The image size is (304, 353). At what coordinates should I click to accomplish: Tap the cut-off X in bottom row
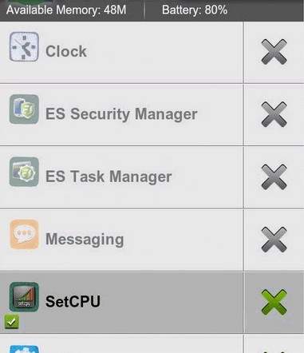(274, 351)
